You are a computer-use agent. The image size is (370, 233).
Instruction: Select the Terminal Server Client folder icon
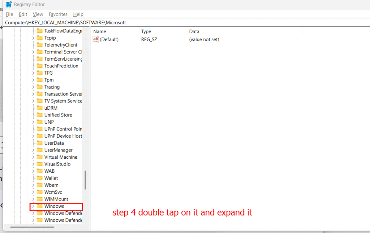click(x=40, y=52)
